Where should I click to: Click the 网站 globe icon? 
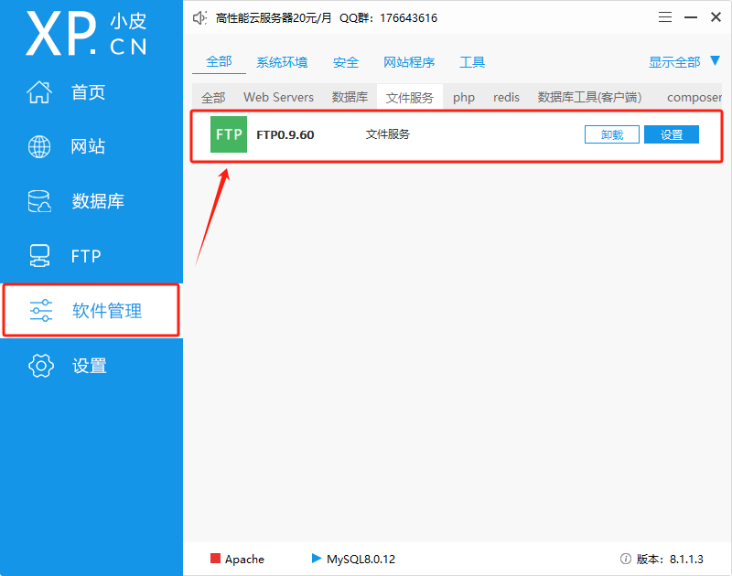pyautogui.click(x=39, y=147)
